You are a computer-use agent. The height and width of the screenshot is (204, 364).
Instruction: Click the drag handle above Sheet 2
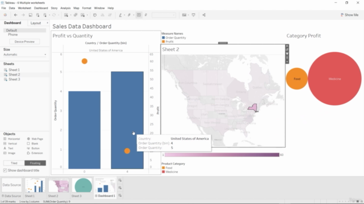(x=223, y=43)
